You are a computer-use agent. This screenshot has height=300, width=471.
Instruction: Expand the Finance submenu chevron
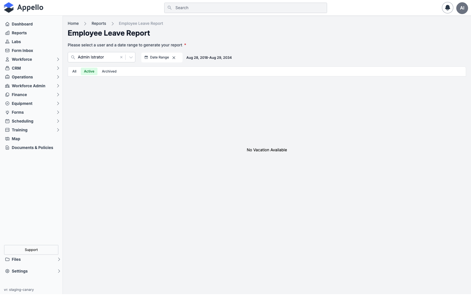58,95
